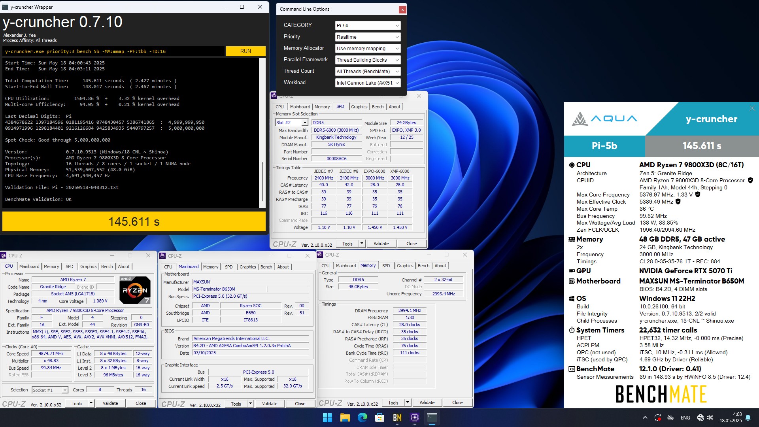Screen dimensions: 759x427
Task: Open the Priority Realtime dropdown
Action: (368, 37)
